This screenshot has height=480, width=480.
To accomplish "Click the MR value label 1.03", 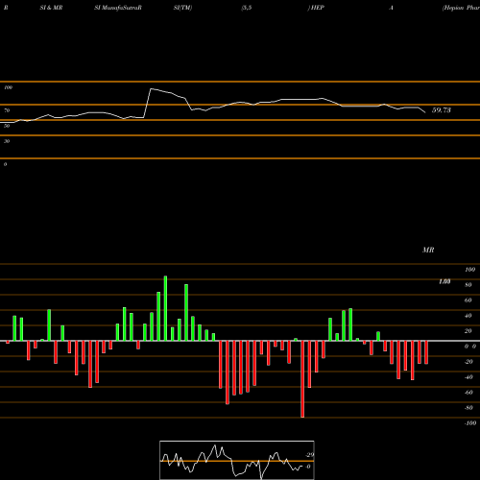I will pyautogui.click(x=444, y=281).
